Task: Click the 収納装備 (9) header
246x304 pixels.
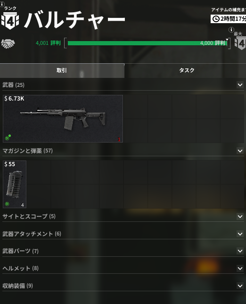Action: coord(123,286)
